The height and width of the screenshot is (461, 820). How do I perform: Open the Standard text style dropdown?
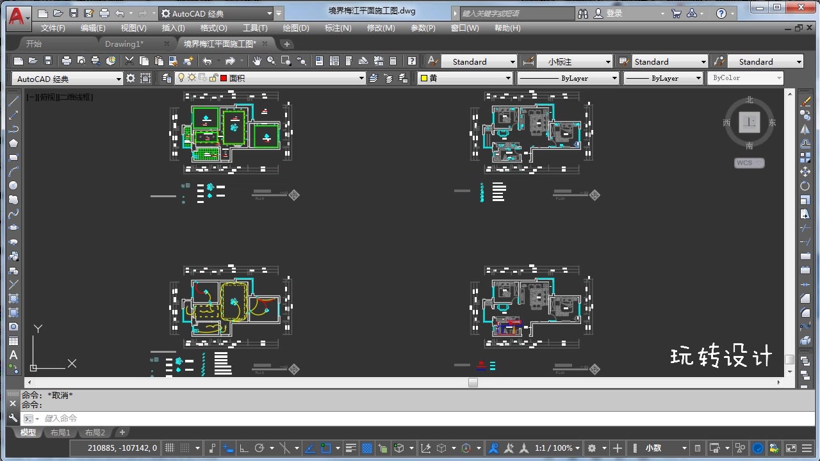coord(479,61)
